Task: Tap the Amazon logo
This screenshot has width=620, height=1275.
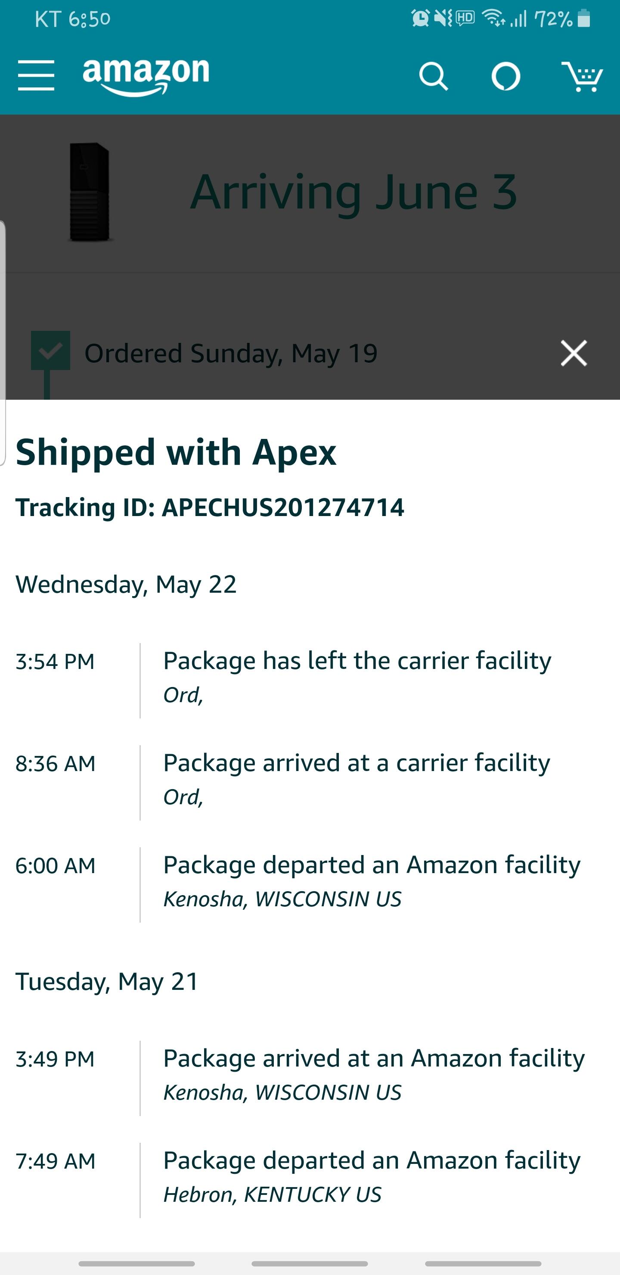Action: pyautogui.click(x=146, y=75)
